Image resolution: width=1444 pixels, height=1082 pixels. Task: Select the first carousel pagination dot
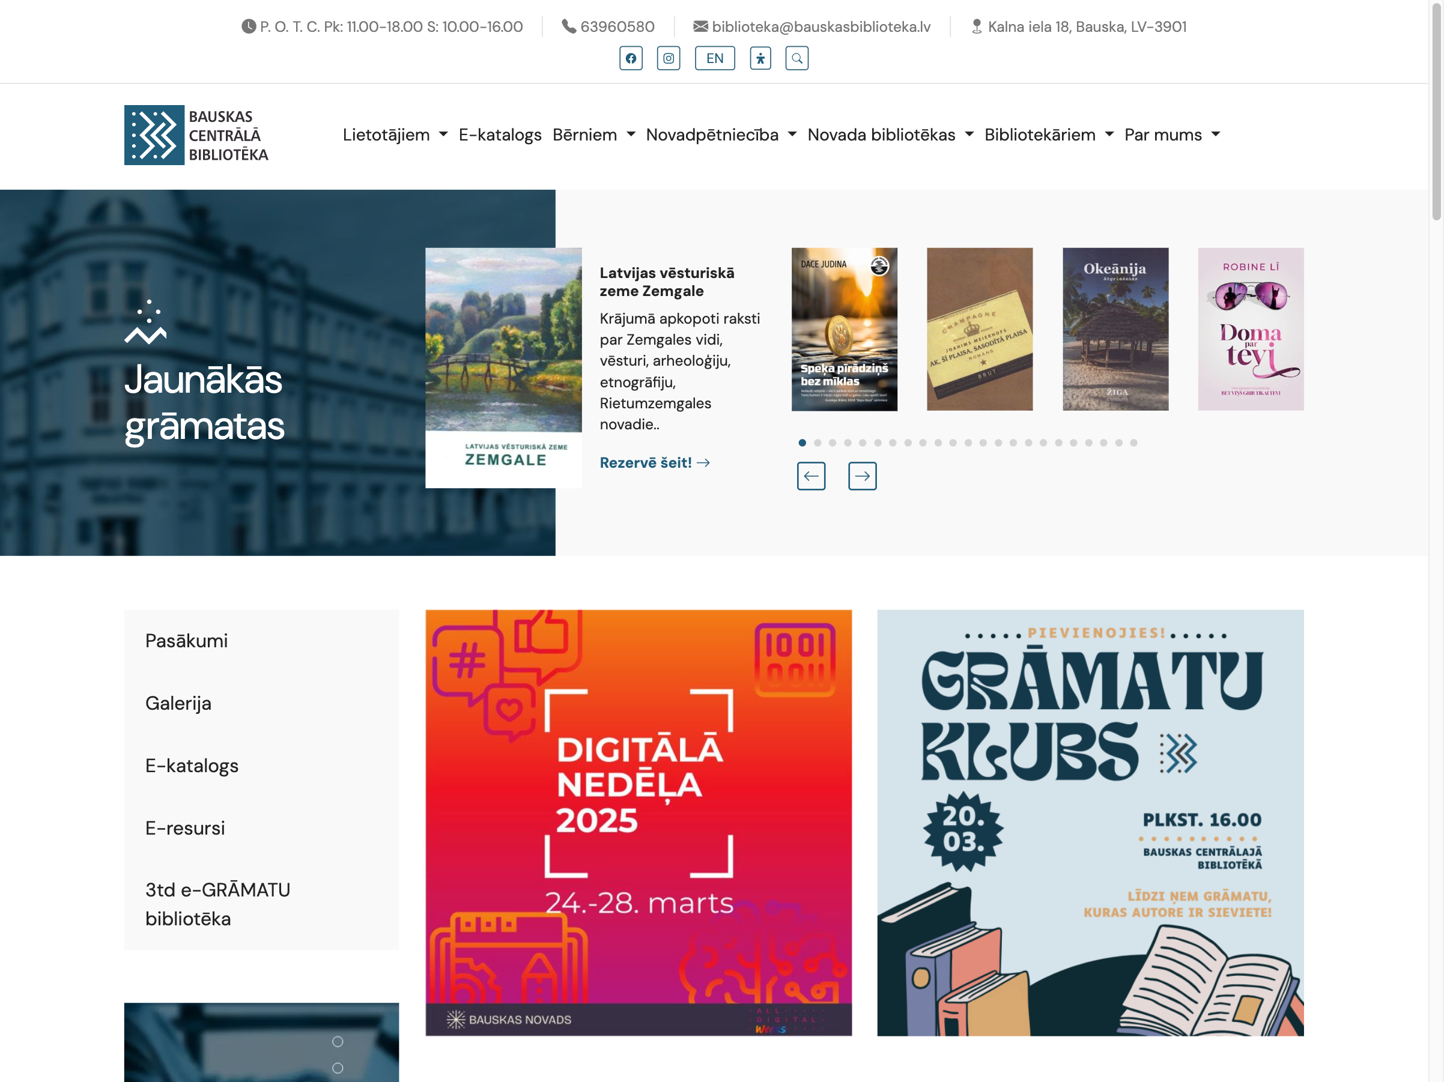802,443
